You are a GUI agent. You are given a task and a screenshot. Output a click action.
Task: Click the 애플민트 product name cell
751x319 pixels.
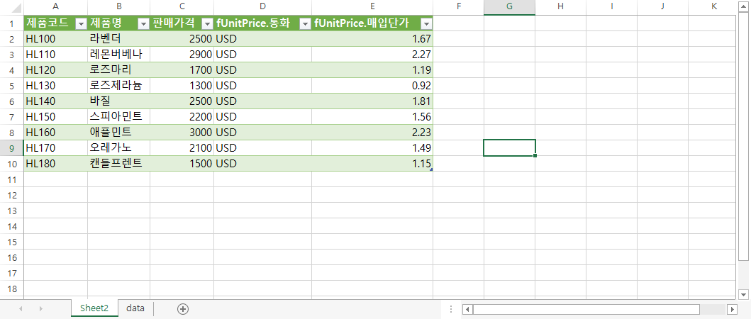pyautogui.click(x=118, y=132)
